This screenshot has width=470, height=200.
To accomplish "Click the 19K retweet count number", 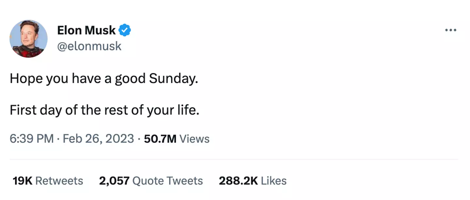I will pos(22,181).
